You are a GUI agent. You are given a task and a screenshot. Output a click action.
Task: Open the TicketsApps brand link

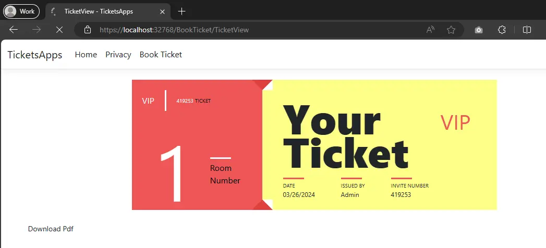[x=35, y=55]
